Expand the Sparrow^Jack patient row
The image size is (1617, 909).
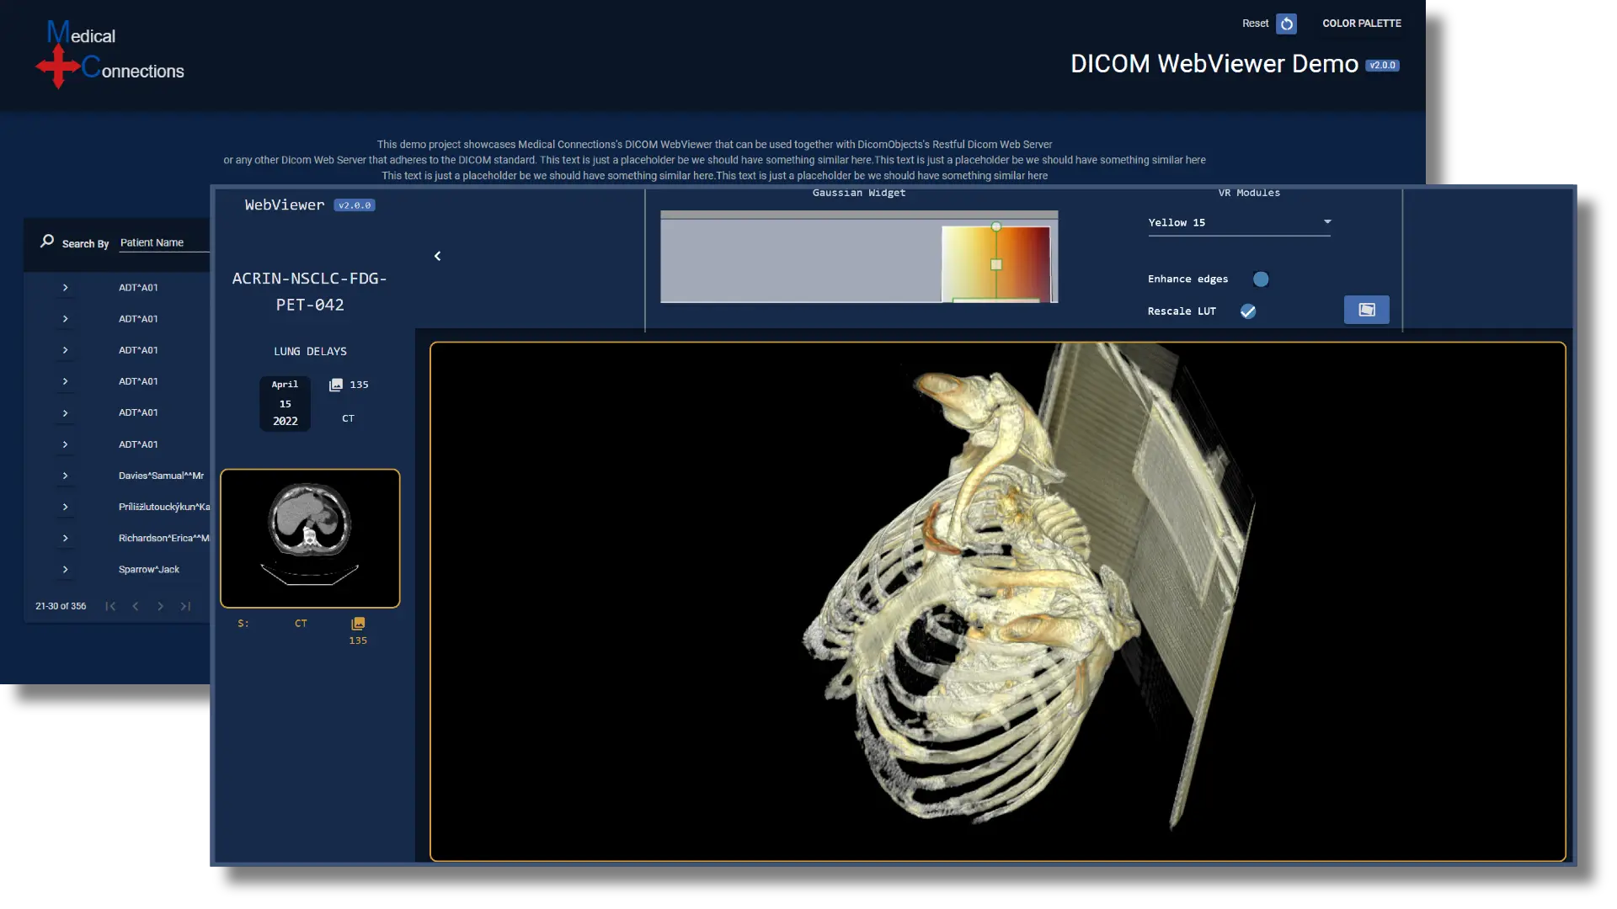(65, 570)
